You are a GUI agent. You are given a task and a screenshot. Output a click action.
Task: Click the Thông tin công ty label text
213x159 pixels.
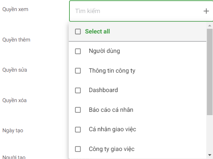[112, 71]
